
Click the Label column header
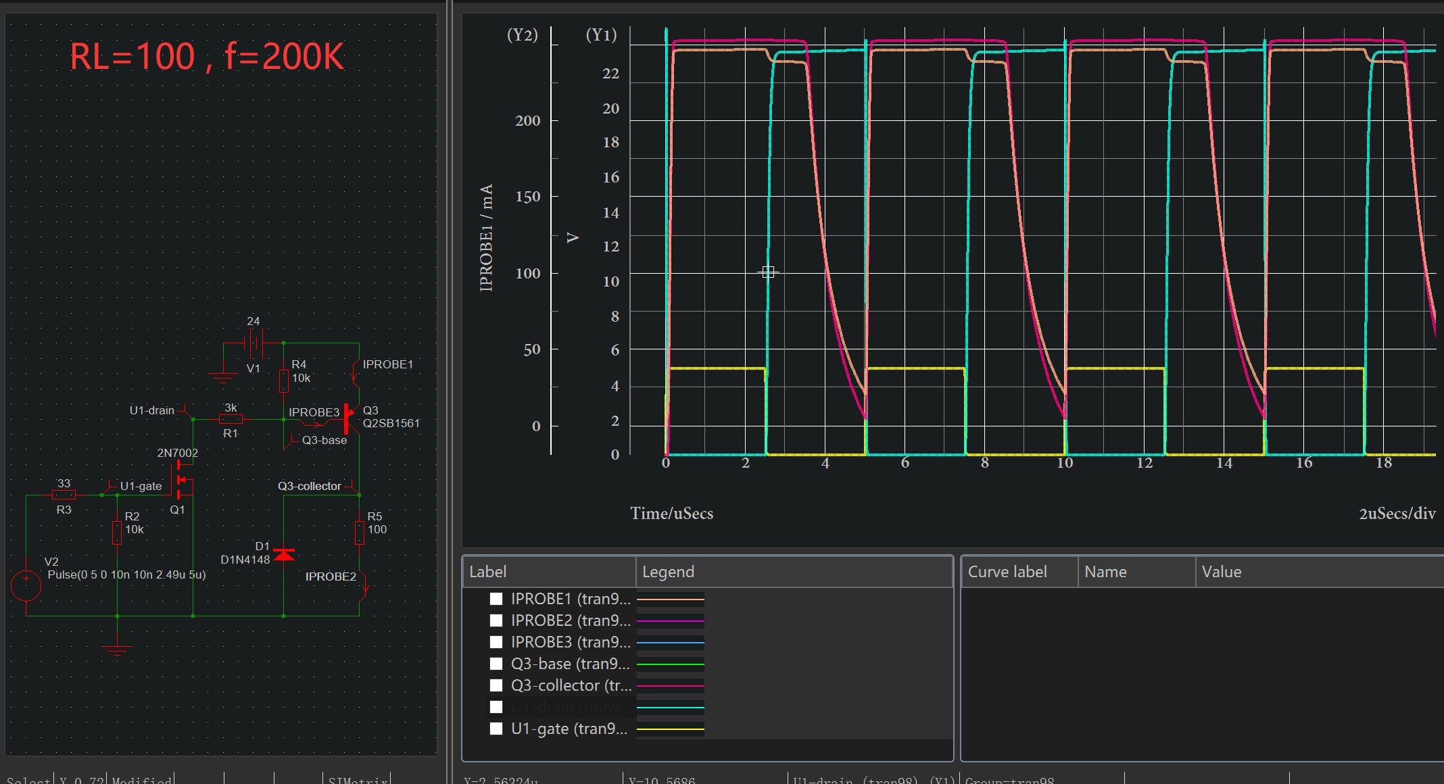point(549,572)
